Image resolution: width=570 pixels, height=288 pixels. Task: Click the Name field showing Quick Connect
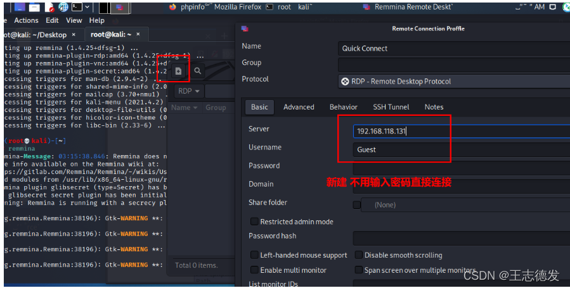click(454, 49)
